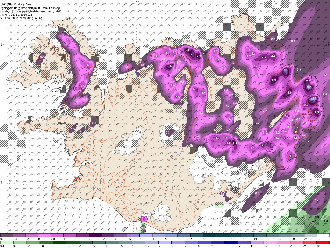Click the 1.9 precipitation value on the map
Image resolution: width=330 pixels, height=248 pixels.
pyautogui.click(x=228, y=143)
